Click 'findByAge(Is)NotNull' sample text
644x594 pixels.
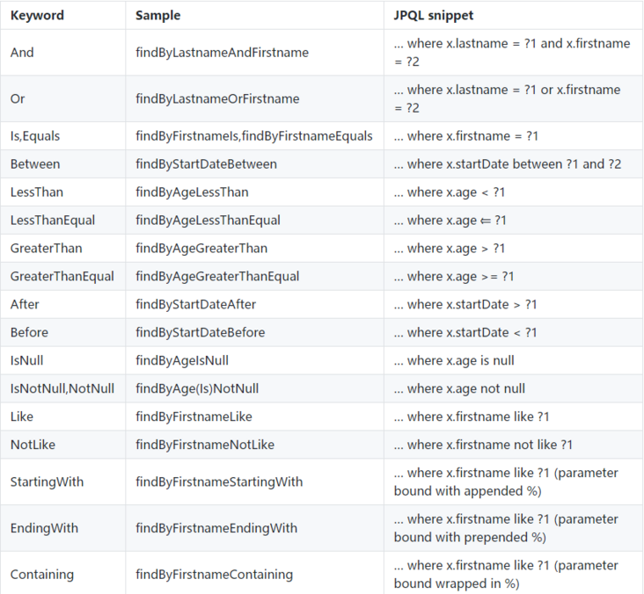pos(197,388)
